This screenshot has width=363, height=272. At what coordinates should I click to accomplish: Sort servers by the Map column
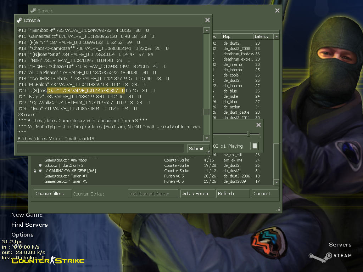click(237, 36)
